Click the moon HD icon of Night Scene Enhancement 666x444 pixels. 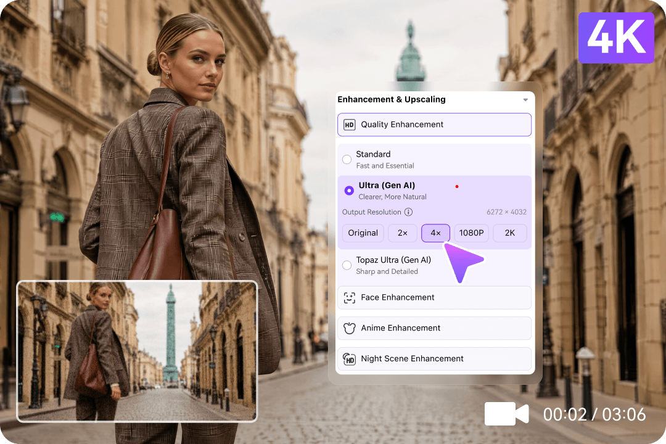point(349,359)
